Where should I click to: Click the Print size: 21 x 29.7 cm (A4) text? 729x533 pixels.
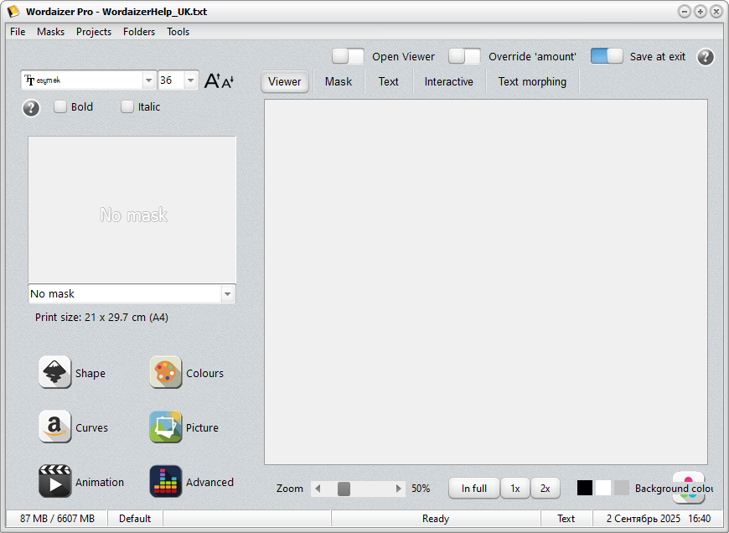[x=102, y=318]
